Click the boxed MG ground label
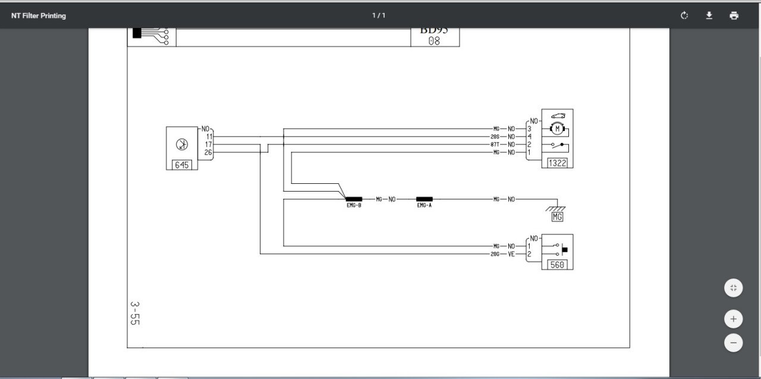The height and width of the screenshot is (379, 761). coord(557,217)
